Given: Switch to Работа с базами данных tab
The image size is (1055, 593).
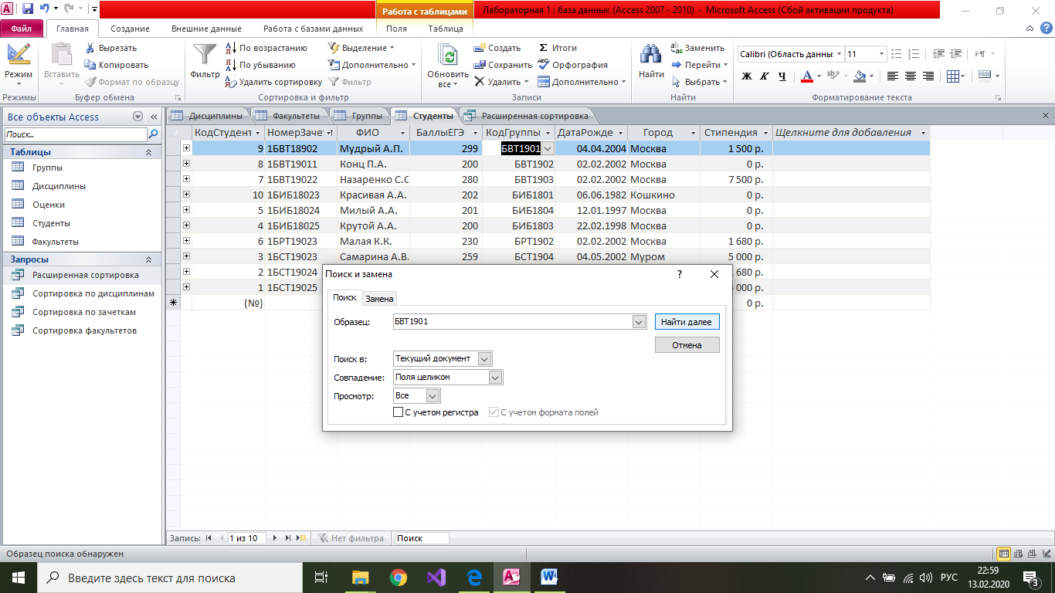Looking at the screenshot, I should 313,29.
